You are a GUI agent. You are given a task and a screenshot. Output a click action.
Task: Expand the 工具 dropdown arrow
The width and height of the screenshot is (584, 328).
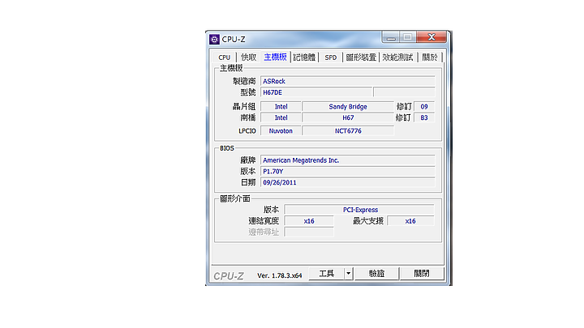point(348,274)
